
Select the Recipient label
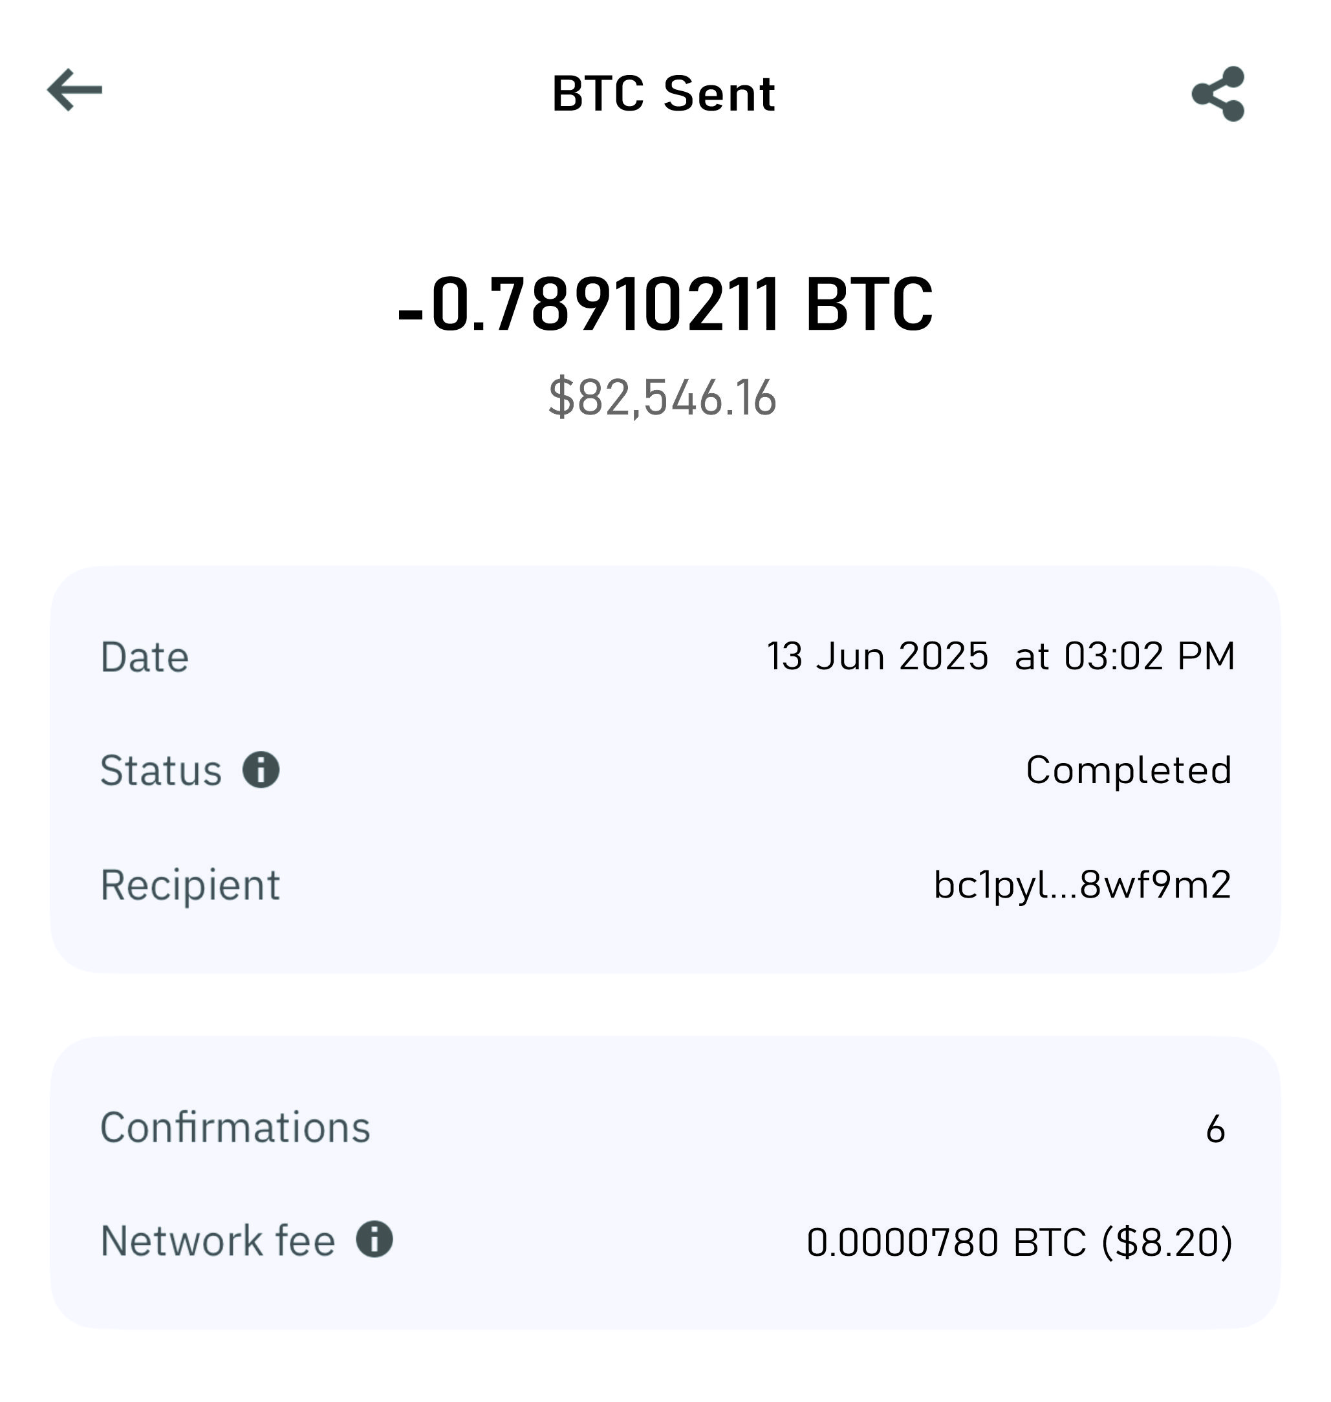click(190, 885)
